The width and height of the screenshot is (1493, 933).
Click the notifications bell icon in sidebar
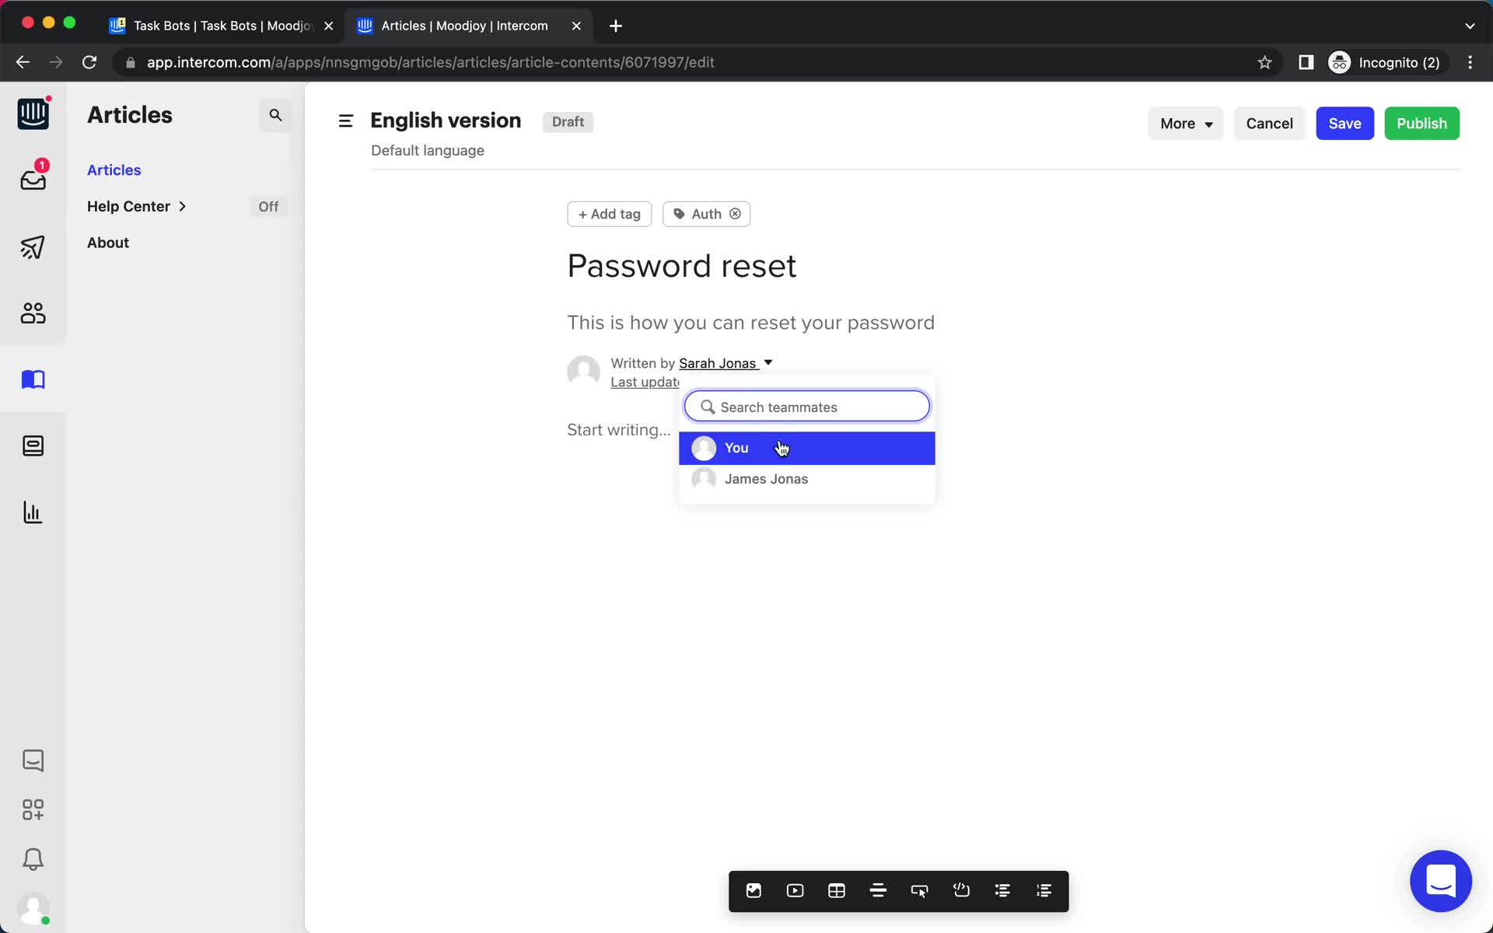[32, 859]
